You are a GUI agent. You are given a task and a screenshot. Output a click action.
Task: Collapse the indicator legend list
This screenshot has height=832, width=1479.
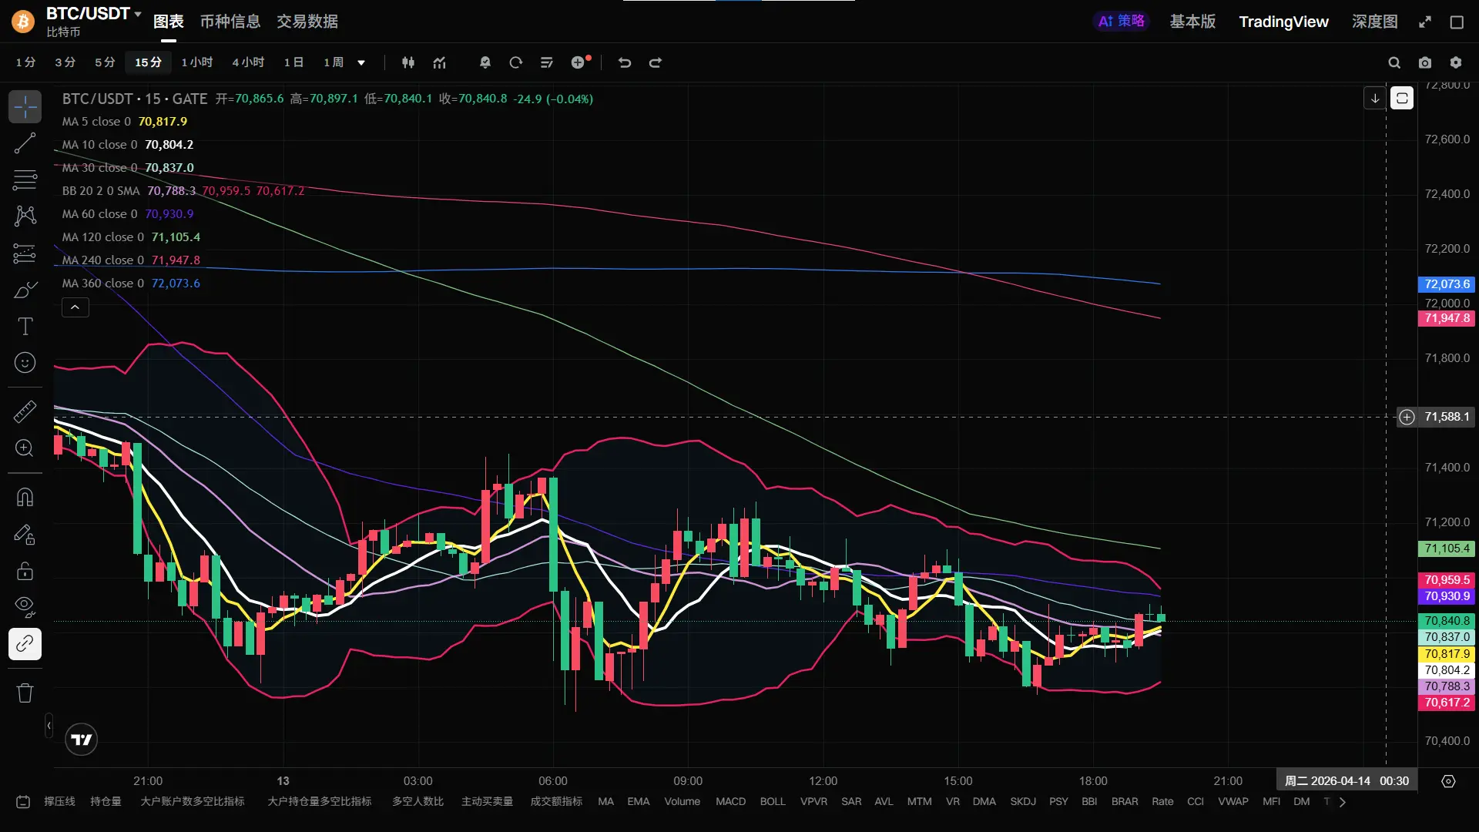pyautogui.click(x=75, y=307)
